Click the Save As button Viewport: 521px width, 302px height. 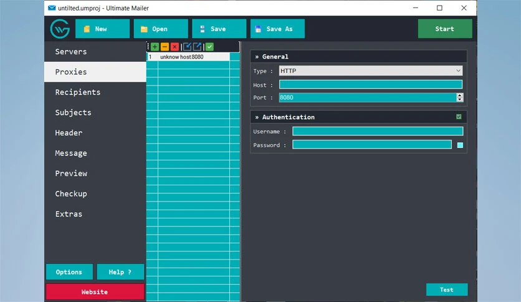(277, 29)
